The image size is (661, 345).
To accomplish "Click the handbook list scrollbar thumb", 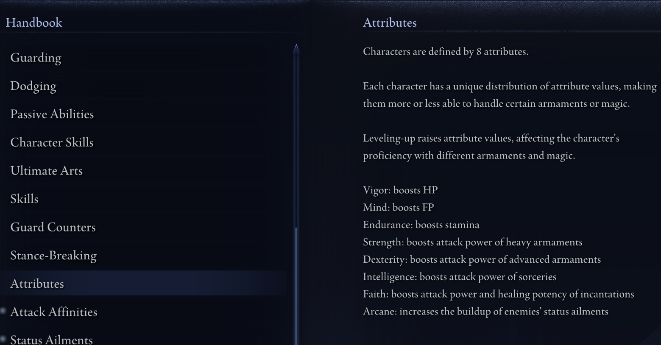I will [296, 286].
